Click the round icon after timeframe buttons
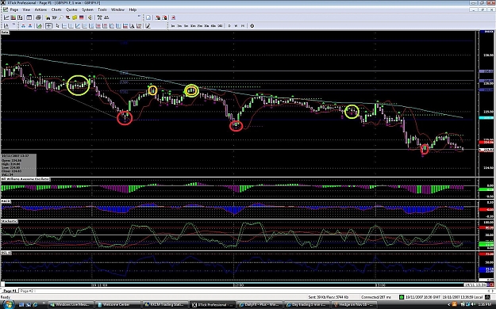 [x=252, y=26]
